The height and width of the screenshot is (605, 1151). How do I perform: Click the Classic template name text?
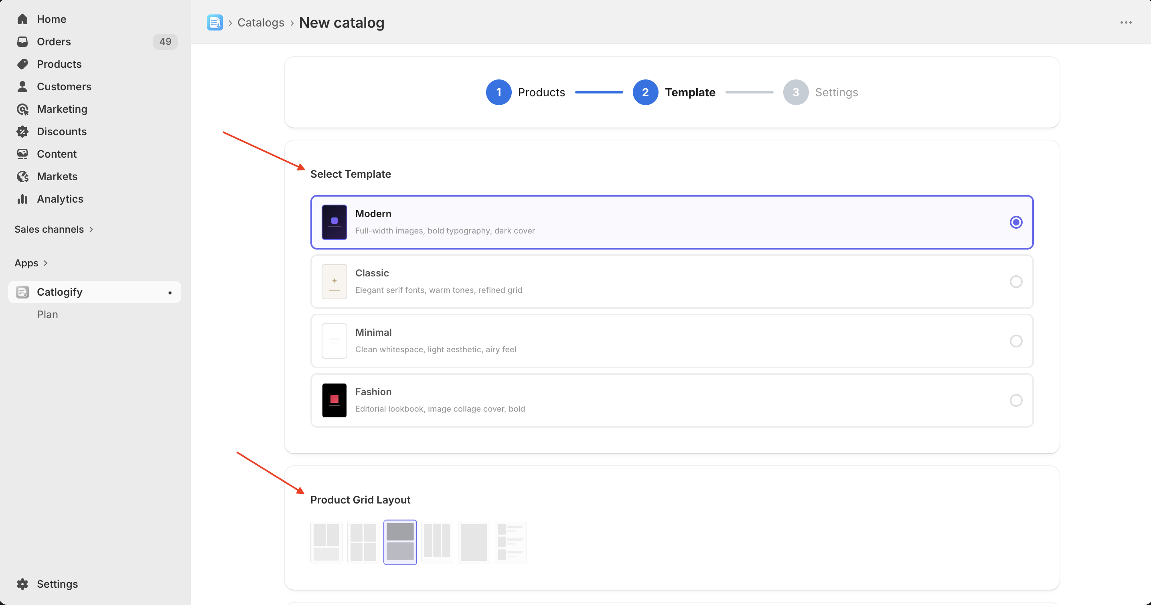pyautogui.click(x=372, y=273)
